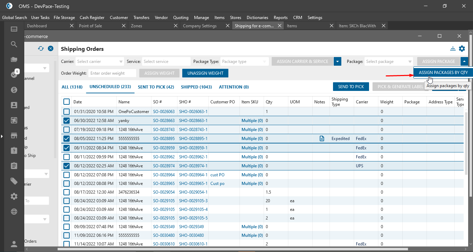Open the notes document icon for SO-0028895
This screenshot has height=252, width=473.
tap(322, 139)
